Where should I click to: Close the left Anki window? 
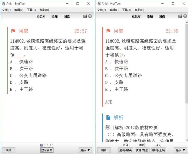(x=89, y=4)
